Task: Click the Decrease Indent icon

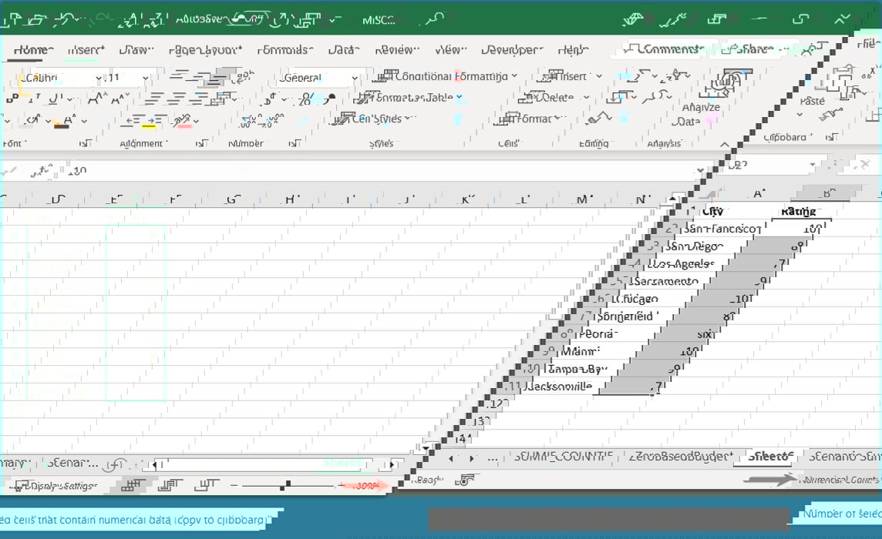Action: [133, 120]
